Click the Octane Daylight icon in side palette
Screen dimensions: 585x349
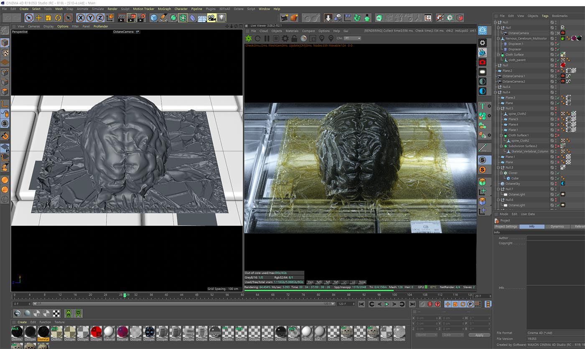(483, 30)
